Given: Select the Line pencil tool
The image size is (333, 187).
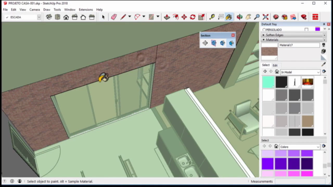Looking at the screenshot, I should point(123,17).
